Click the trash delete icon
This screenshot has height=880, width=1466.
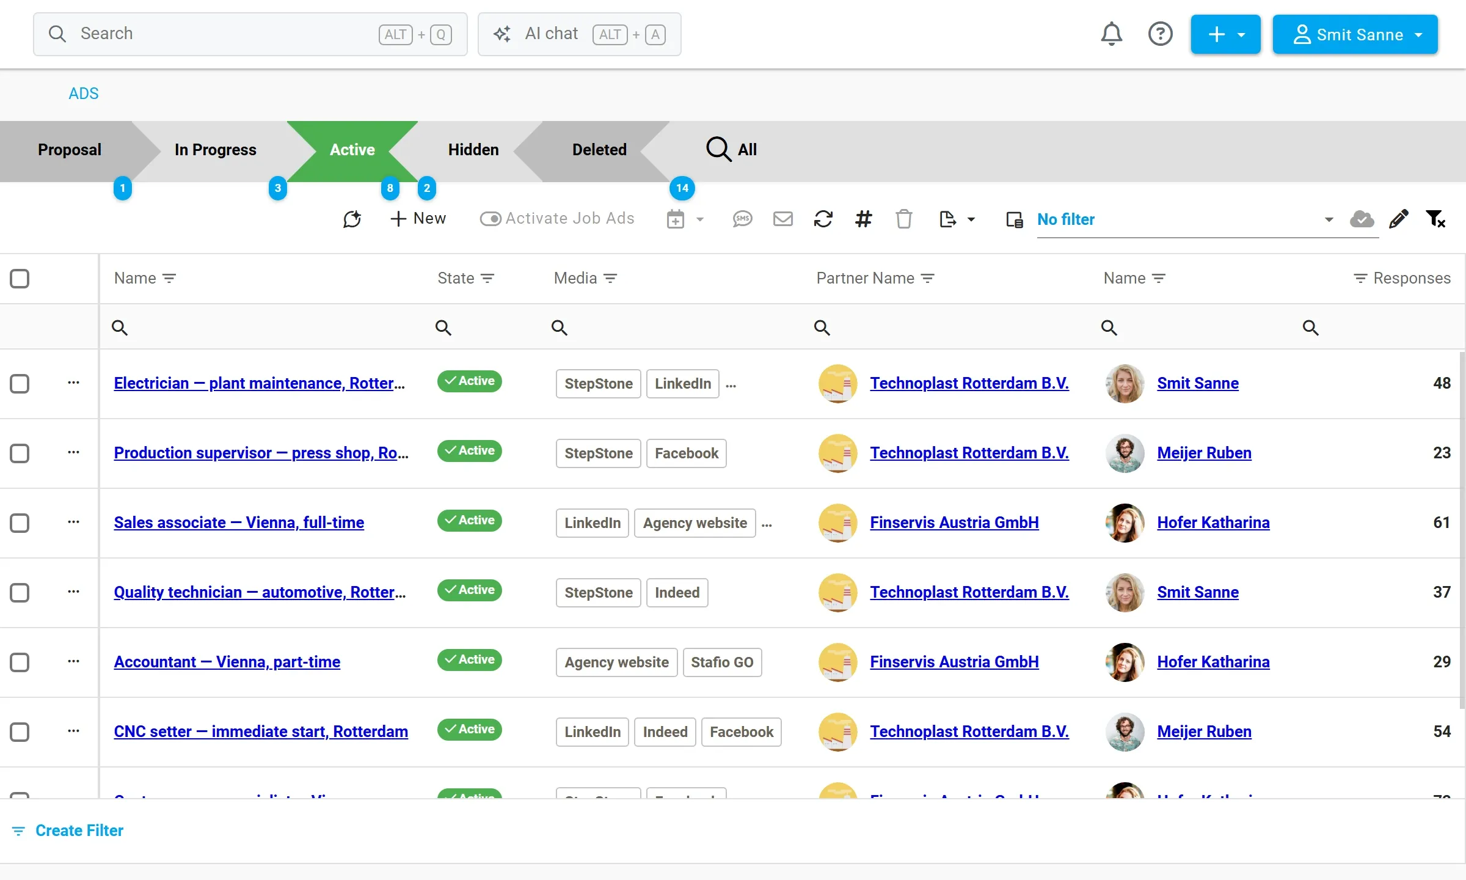(903, 219)
